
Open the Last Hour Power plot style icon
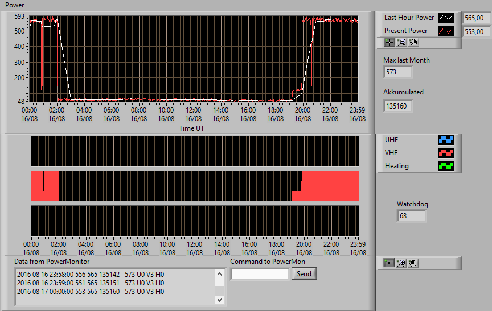tap(446, 18)
